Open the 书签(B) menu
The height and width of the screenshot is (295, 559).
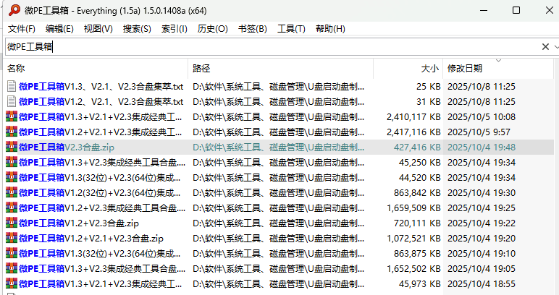[252, 29]
